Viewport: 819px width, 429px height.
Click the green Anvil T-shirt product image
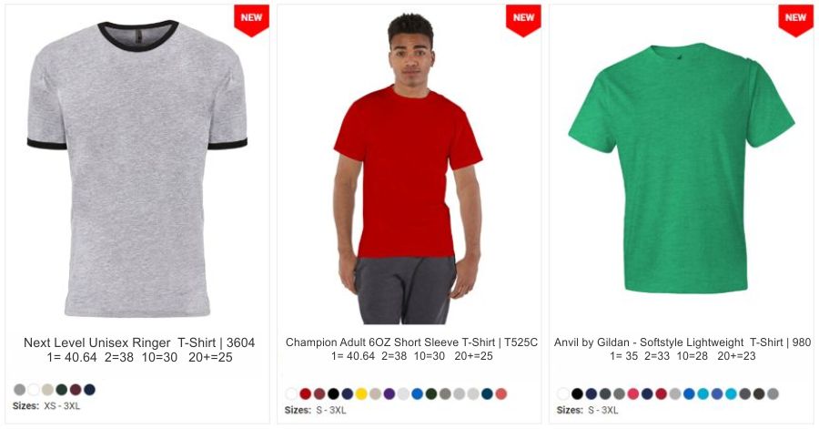point(682,169)
